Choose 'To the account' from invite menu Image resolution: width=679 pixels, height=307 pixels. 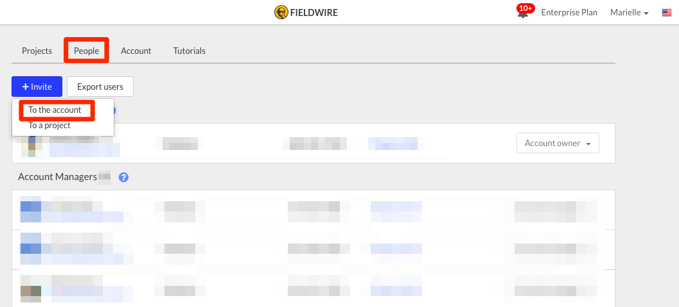[55, 110]
